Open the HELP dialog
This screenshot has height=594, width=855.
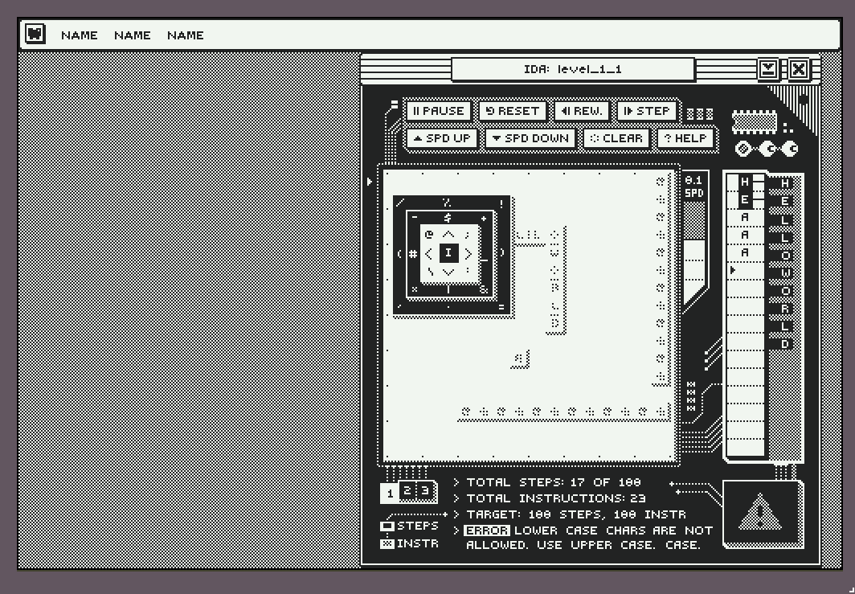click(685, 138)
